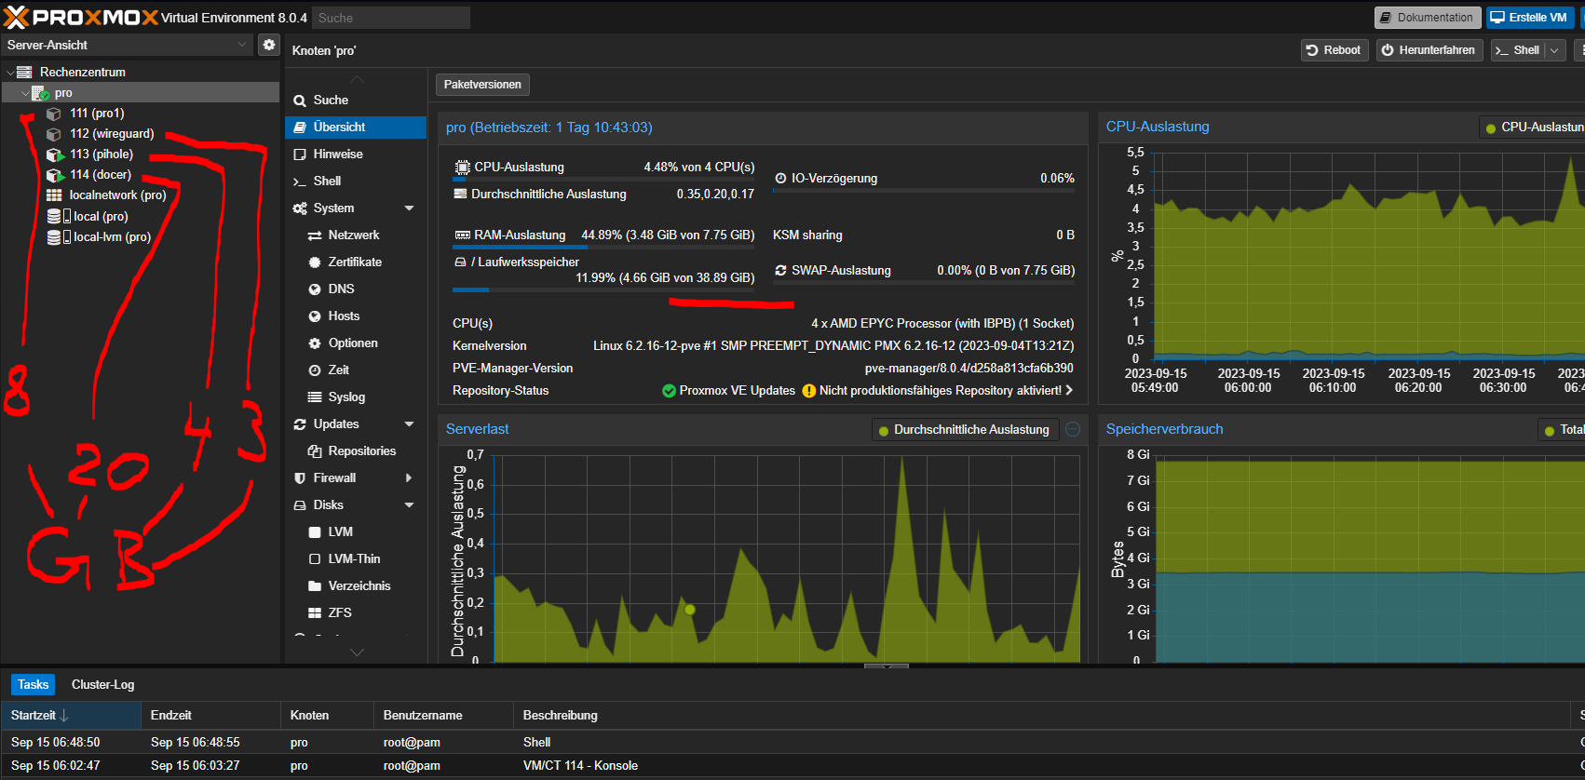Open Netzwerk settings
This screenshot has height=780, width=1585.
click(x=356, y=235)
